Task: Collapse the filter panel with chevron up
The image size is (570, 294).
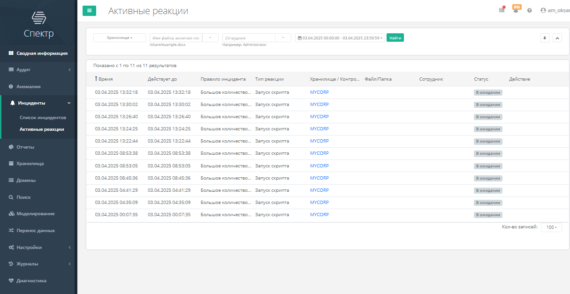Action: pos(557,38)
